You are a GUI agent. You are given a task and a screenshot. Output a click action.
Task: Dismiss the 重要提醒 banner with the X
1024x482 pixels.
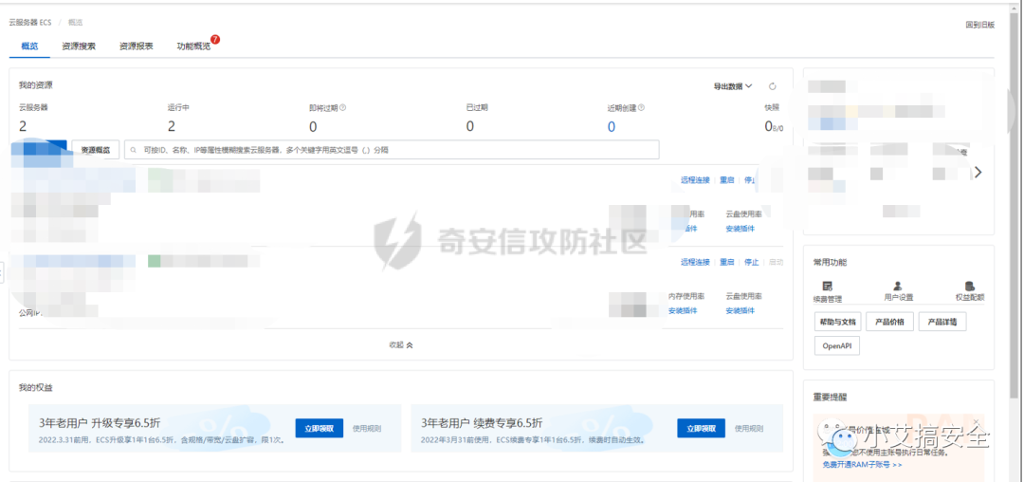[x=976, y=421]
